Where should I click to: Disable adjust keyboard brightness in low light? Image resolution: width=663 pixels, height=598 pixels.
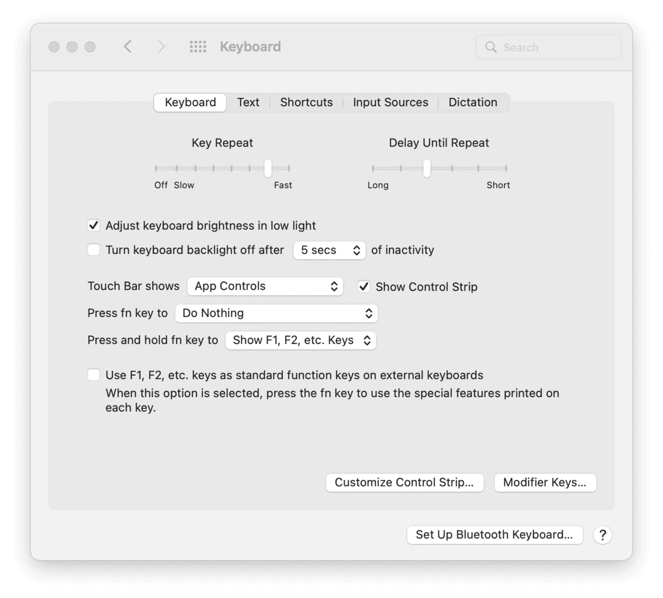point(93,225)
